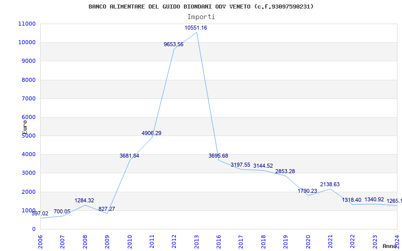Click the 3197.55 data label
402x251 pixels.
[x=240, y=165]
